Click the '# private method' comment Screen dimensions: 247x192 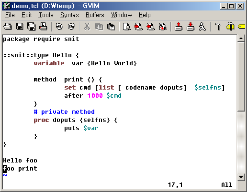64,112
